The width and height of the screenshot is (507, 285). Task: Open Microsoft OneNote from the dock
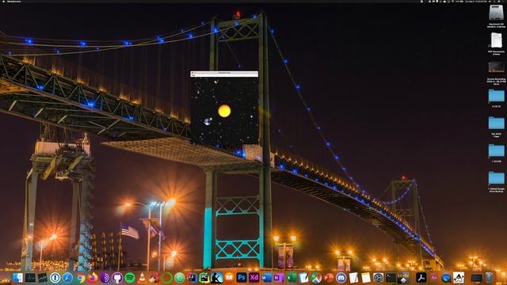click(279, 278)
